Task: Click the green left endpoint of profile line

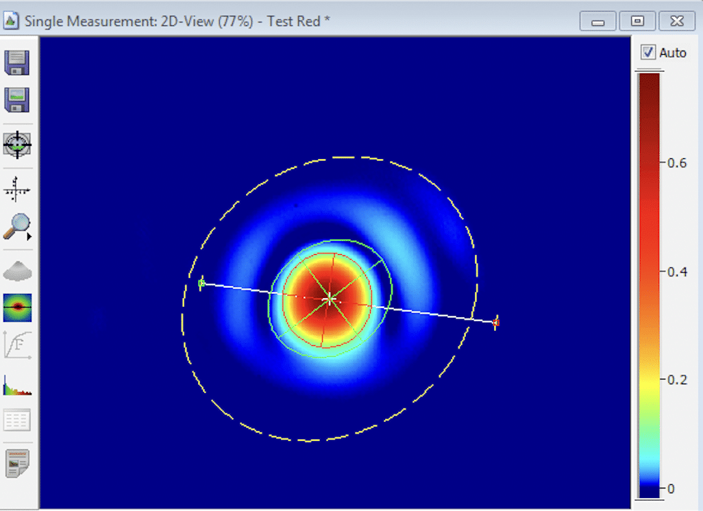Action: click(x=201, y=283)
